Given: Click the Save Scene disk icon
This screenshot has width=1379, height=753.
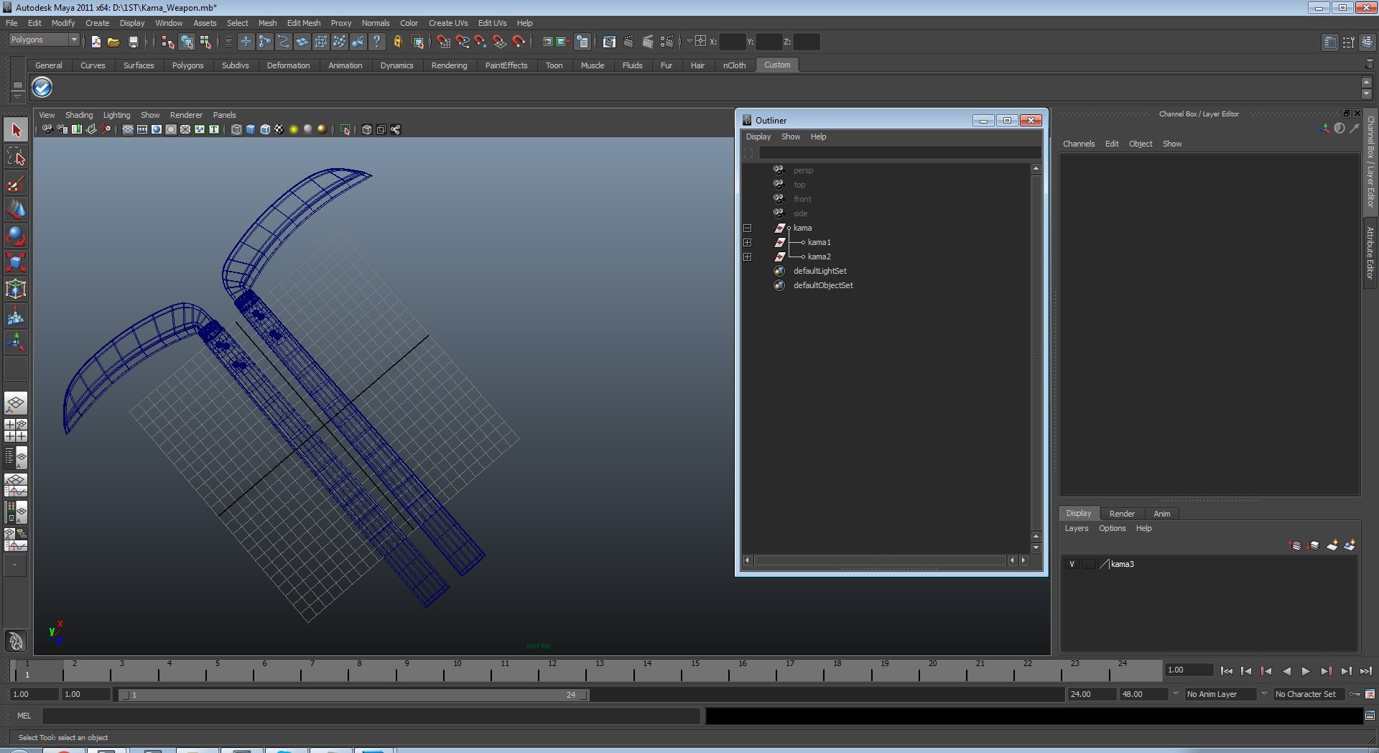Looking at the screenshot, I should coord(133,42).
